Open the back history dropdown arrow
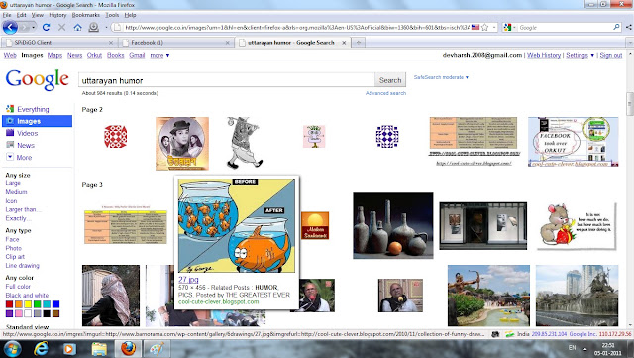This screenshot has height=358, width=634. click(x=33, y=27)
